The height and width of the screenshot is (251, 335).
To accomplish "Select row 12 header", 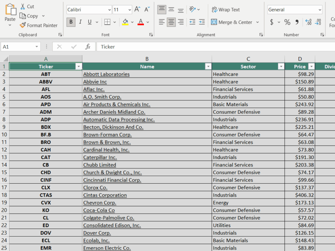I will point(4,149).
